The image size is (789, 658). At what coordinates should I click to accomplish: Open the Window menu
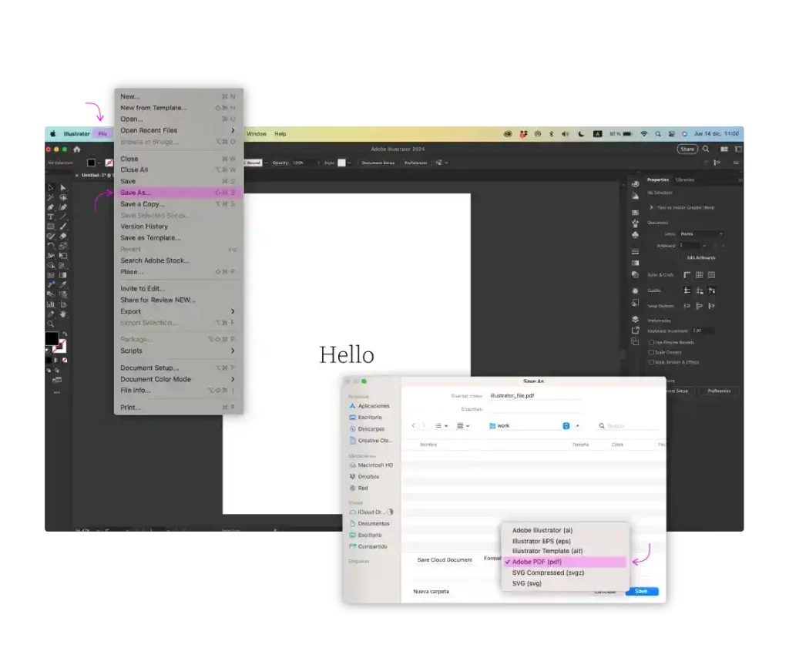(x=257, y=134)
